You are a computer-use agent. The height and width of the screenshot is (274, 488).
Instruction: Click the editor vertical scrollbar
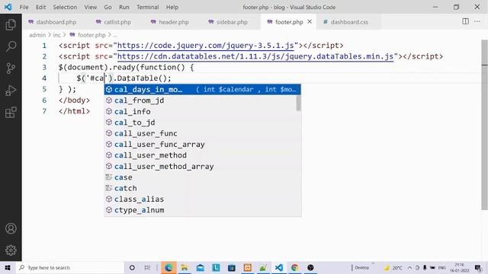coord(484,124)
